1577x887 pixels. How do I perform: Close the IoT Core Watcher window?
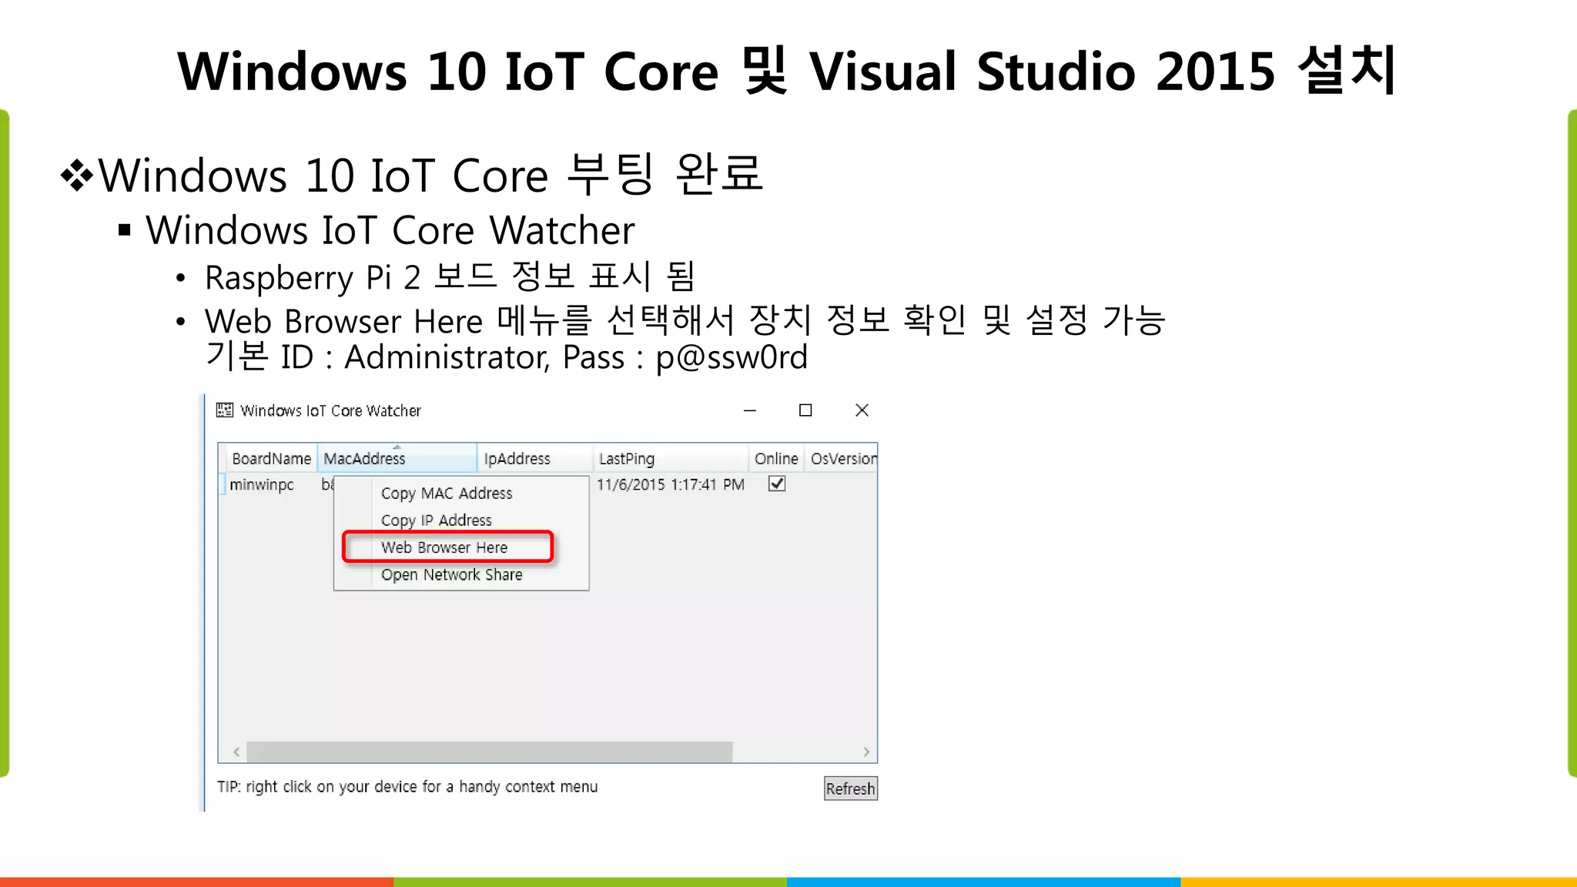[862, 410]
